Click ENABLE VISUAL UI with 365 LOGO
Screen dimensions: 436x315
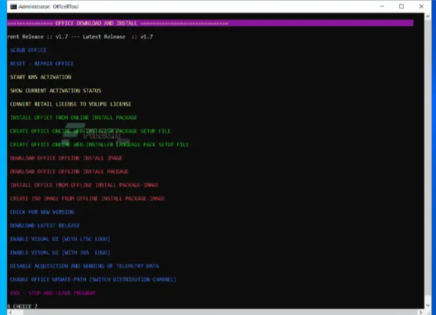(x=60, y=253)
